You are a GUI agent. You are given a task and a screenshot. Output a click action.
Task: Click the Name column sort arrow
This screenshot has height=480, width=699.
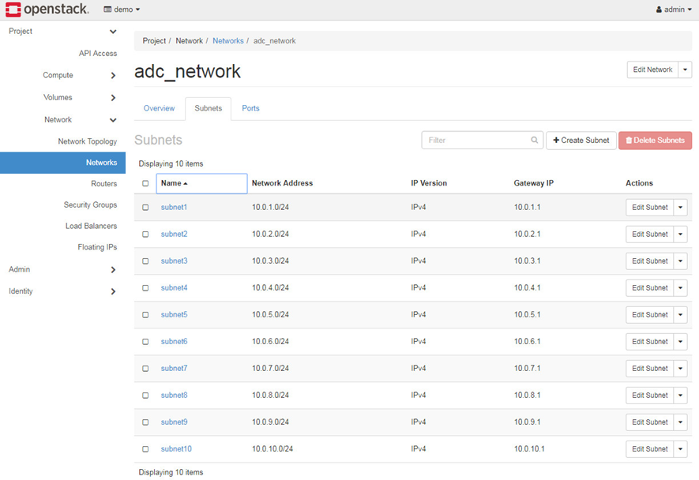coord(186,183)
